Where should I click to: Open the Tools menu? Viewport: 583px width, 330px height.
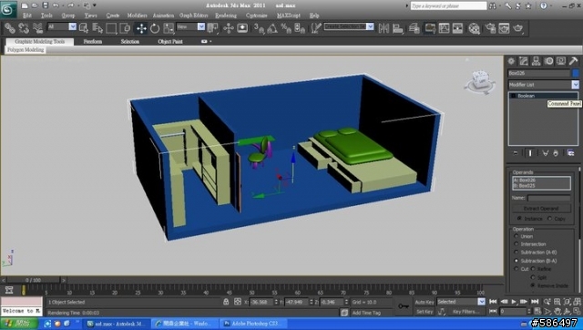tap(46, 15)
